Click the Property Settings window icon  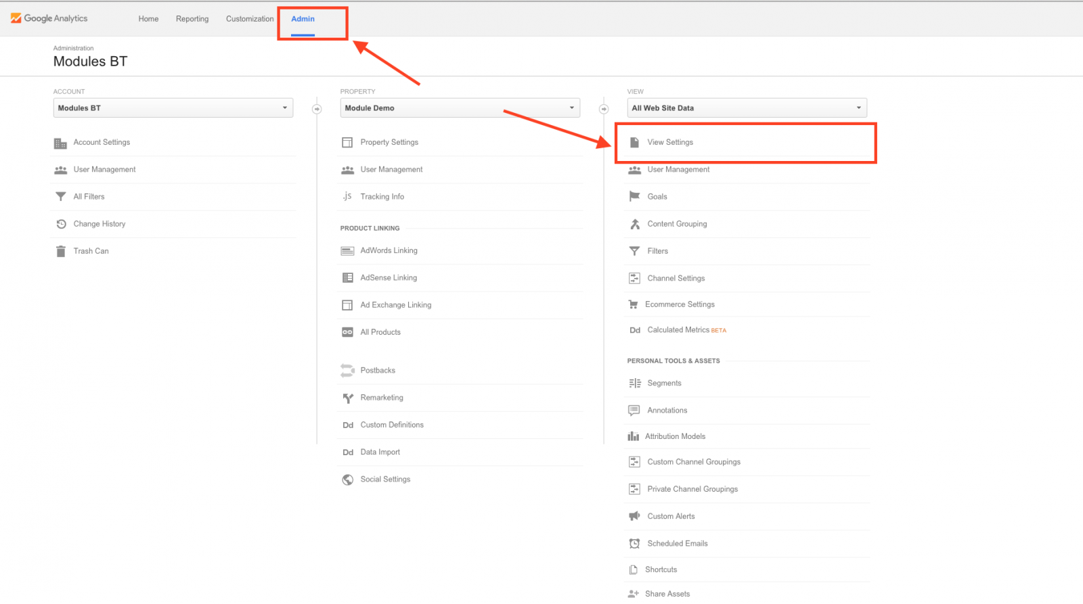point(347,143)
